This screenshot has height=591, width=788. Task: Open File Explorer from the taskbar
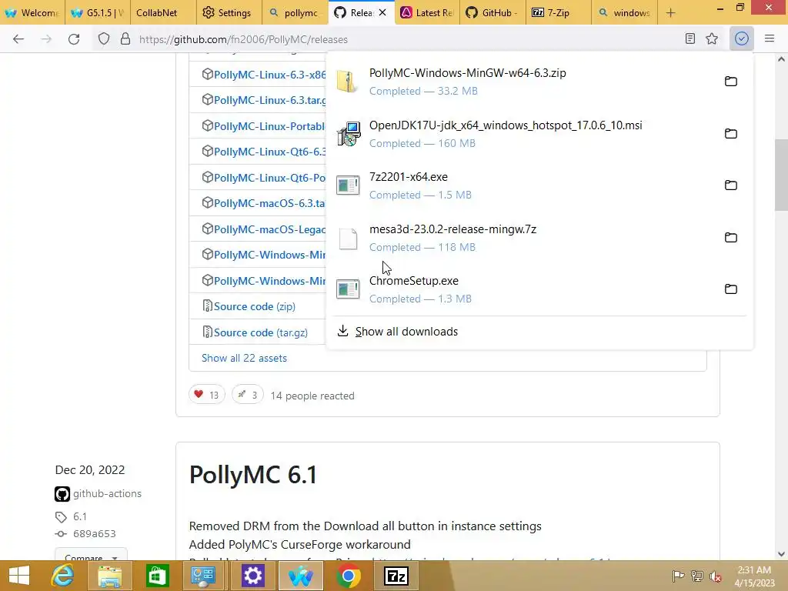point(109,576)
